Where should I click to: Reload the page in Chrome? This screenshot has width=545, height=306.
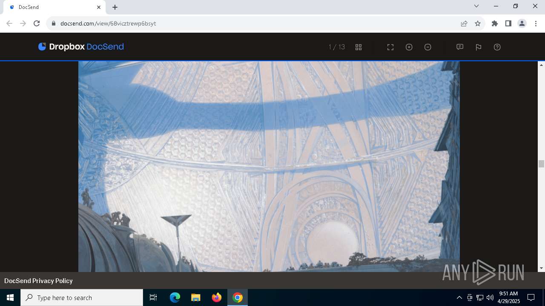point(37,23)
